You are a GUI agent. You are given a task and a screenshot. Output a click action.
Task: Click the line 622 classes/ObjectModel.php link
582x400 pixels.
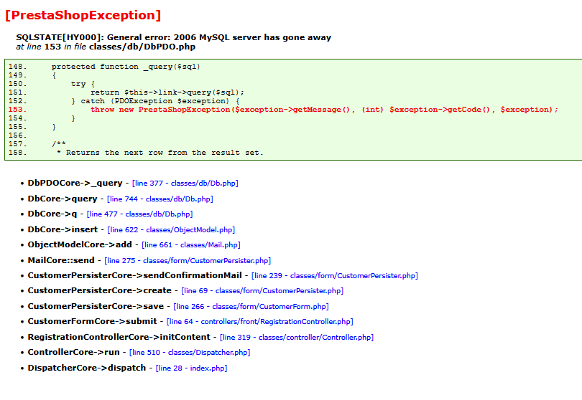[171, 229]
